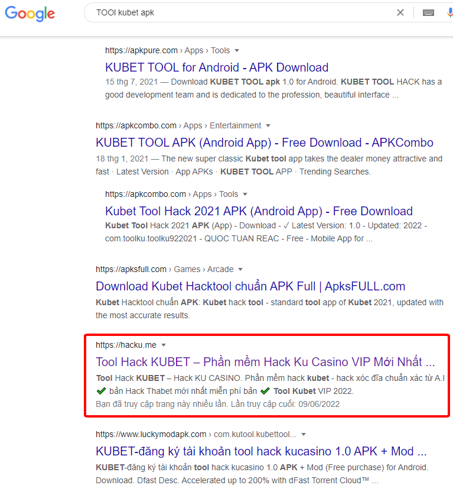The image size is (453, 498).
Task: Click snippet 'the most accurate results.'
Action: point(143,316)
